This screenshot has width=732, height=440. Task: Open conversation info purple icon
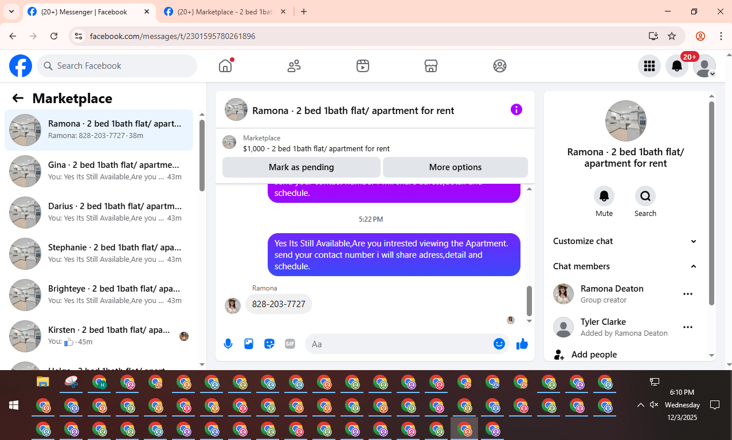(x=516, y=109)
